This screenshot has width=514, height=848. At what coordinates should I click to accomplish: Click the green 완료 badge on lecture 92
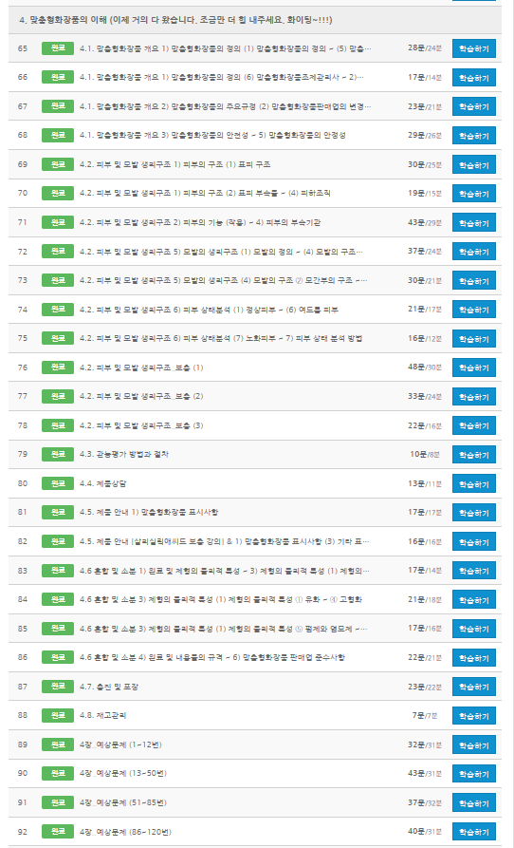pyautogui.click(x=58, y=831)
